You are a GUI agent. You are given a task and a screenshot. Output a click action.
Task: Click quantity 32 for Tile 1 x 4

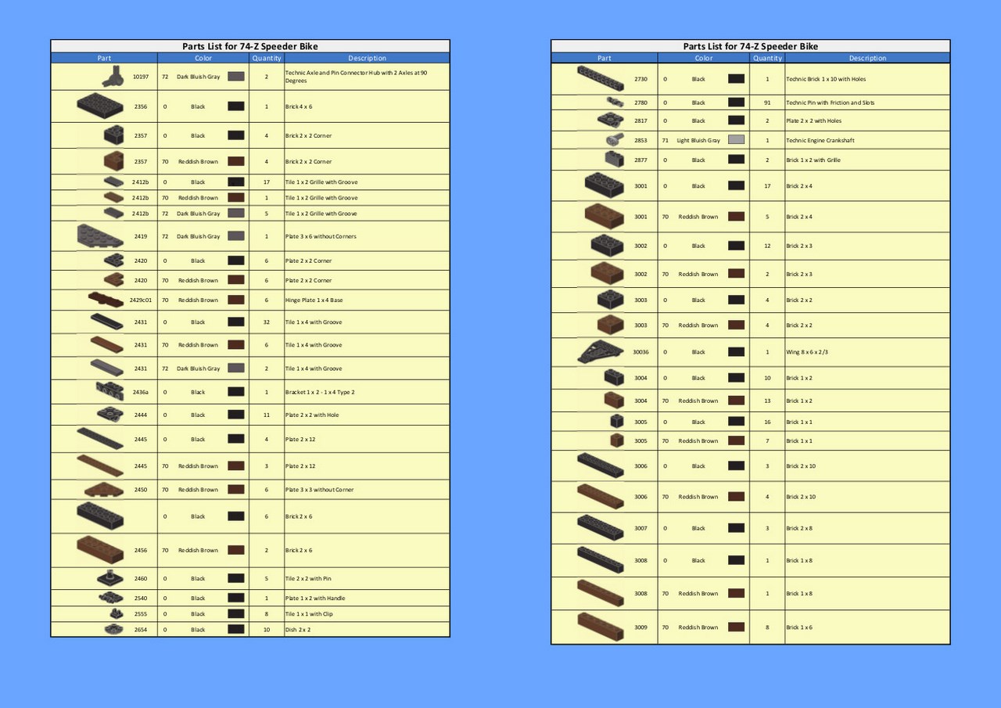[267, 322]
